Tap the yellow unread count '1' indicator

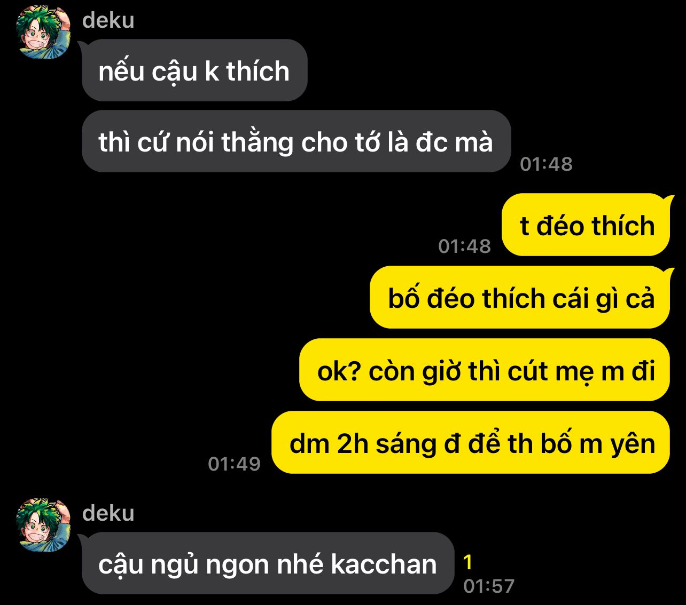tap(468, 562)
